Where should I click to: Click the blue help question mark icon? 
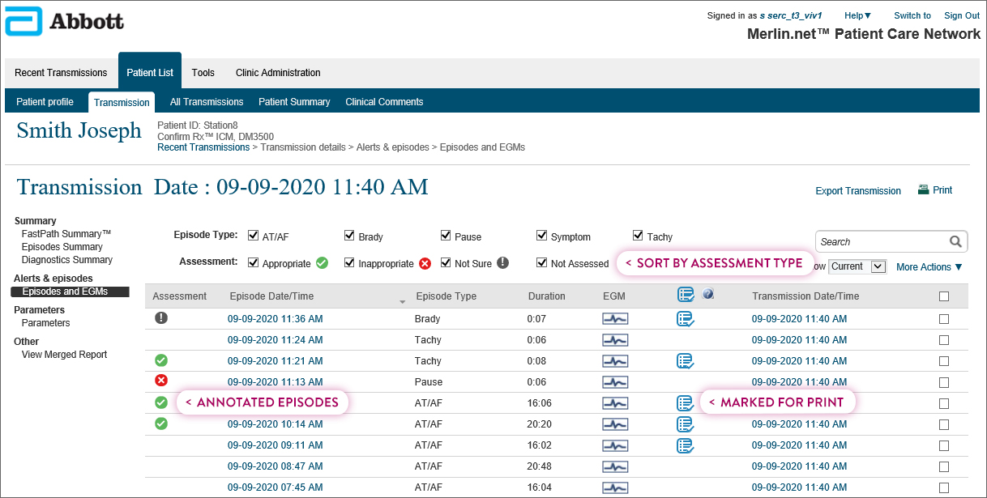click(708, 294)
